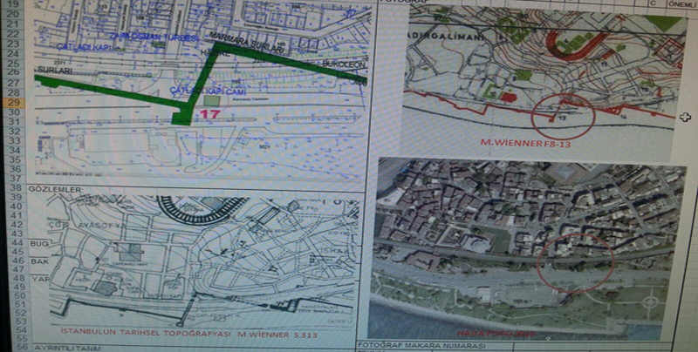Click the red circle on satellite photo
Viewport: 698px width, 352px height.
pyautogui.click(x=576, y=259)
